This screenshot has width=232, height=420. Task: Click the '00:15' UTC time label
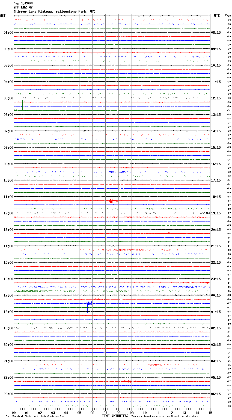click(x=216, y=295)
